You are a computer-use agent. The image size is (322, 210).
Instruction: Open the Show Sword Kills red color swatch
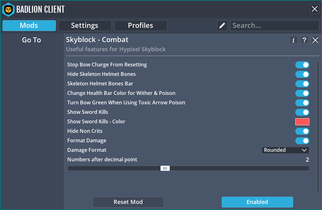[302, 122]
